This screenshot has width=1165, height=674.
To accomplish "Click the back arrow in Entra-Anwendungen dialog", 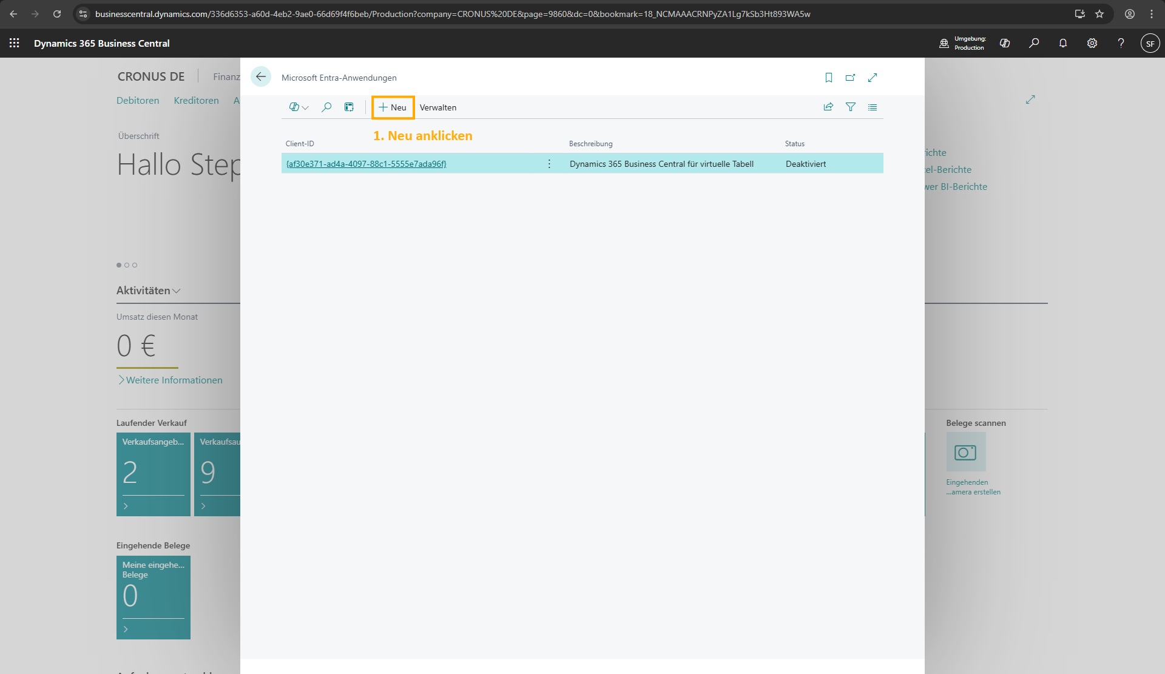I will (261, 77).
